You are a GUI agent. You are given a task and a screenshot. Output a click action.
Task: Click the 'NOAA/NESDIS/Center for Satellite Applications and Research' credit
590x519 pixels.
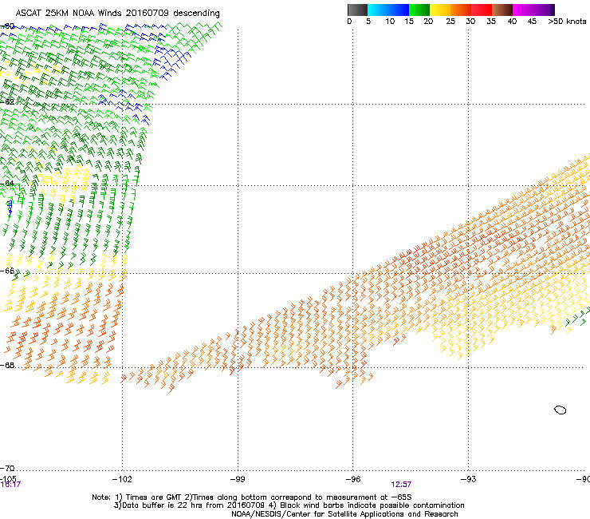coord(344,514)
